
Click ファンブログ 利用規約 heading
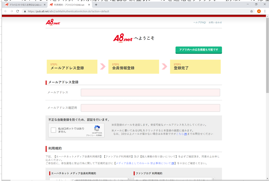pos(149,173)
